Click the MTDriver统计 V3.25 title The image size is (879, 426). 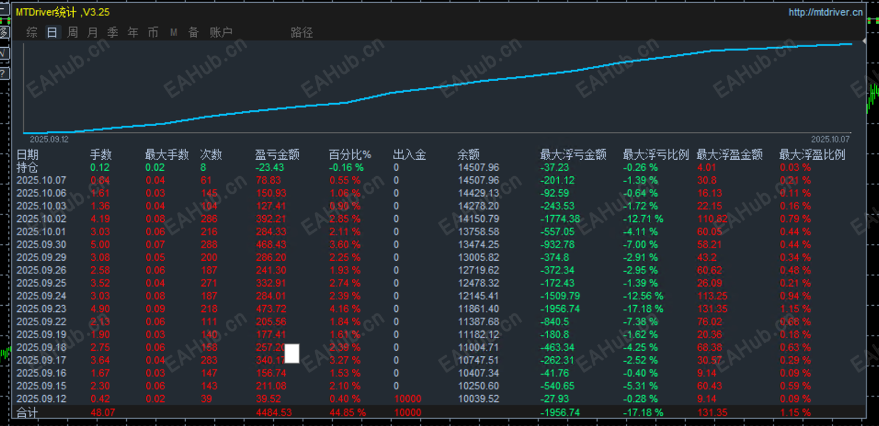tap(63, 12)
